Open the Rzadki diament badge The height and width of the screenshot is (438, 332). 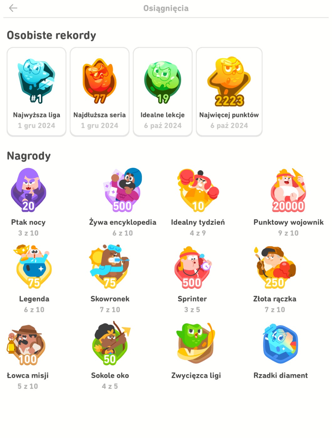[x=281, y=344]
